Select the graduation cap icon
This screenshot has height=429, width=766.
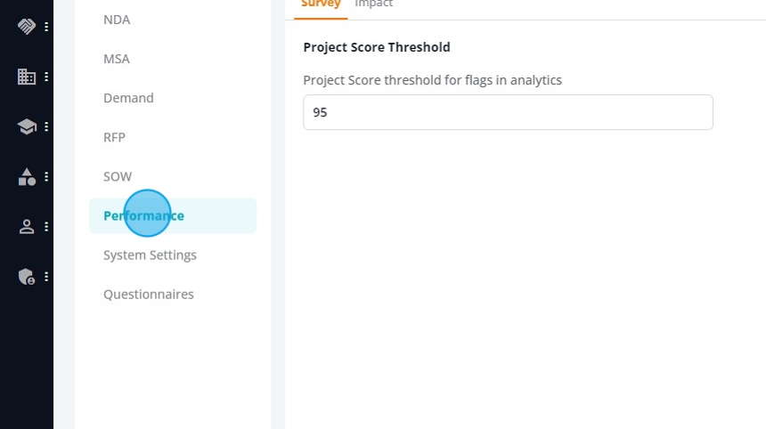click(x=27, y=127)
